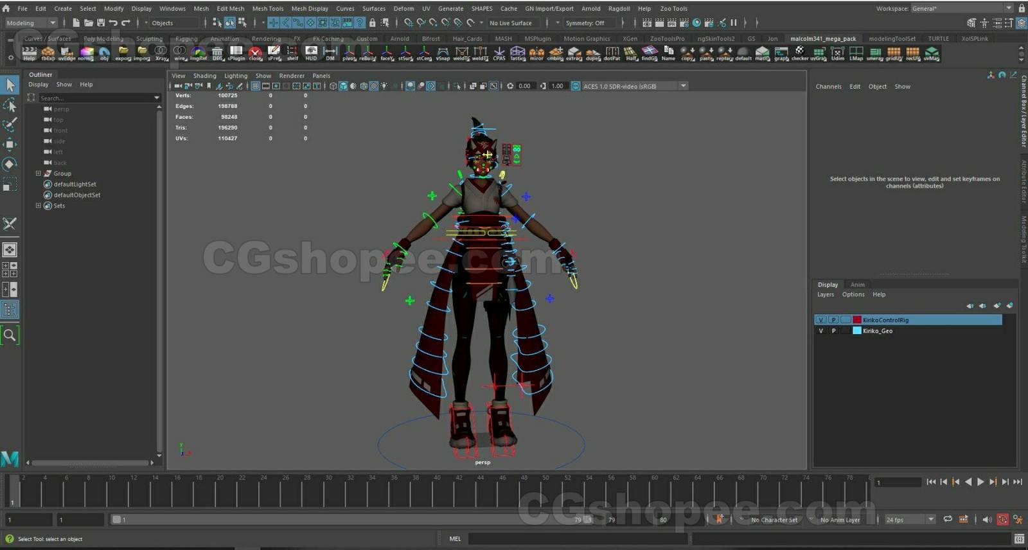The height and width of the screenshot is (550, 1028).
Task: Toggle display type box of Kiriko_Geo layer
Action: [x=846, y=331]
